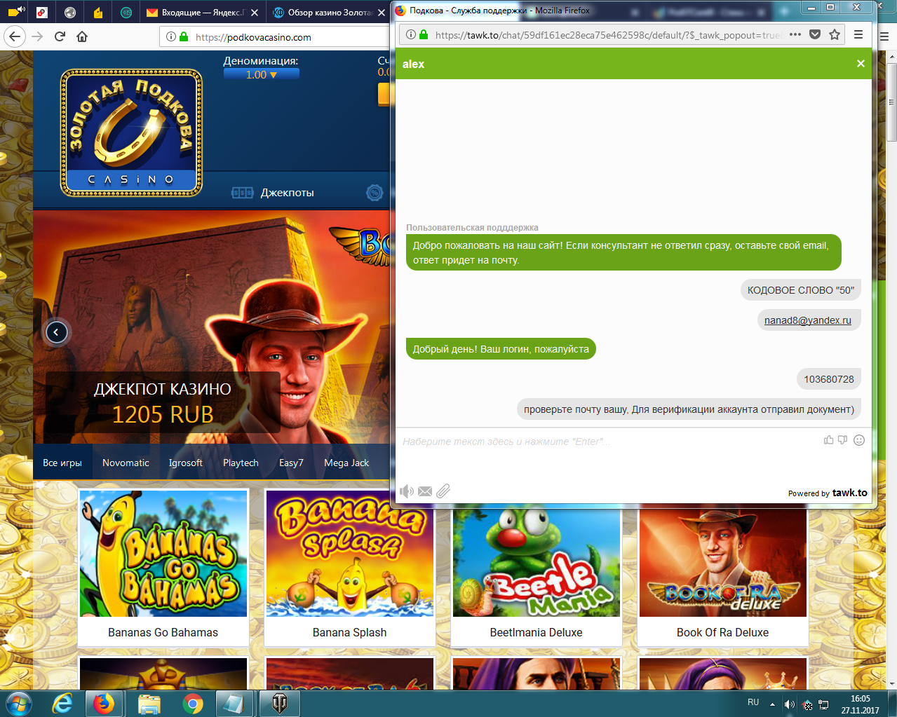897x717 pixels.
Task: Click the Book Of Ra Deluxe title text
Action: (722, 632)
